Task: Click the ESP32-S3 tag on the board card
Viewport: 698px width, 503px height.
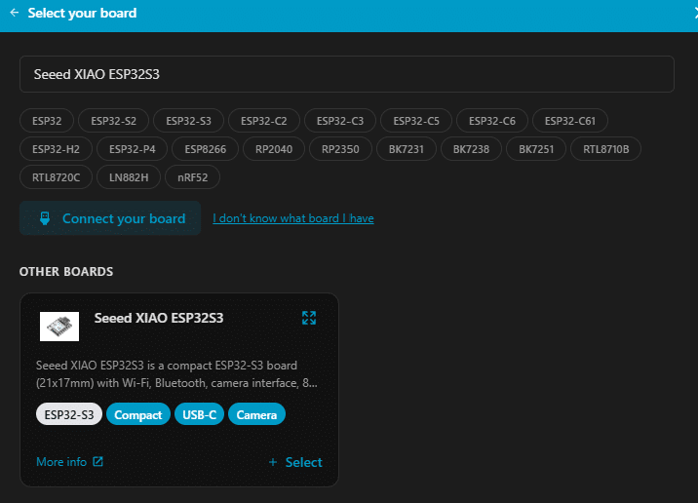Action: (x=69, y=414)
